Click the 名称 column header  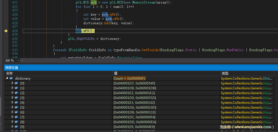9,73
